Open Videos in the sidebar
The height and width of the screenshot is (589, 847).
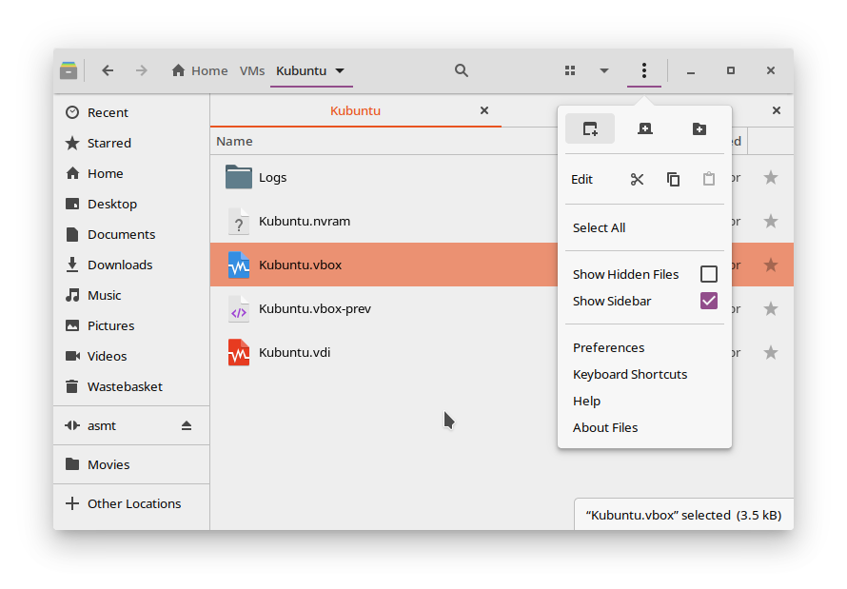[131, 356]
